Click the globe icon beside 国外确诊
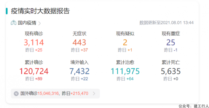The image size is (209, 108). [16, 93]
